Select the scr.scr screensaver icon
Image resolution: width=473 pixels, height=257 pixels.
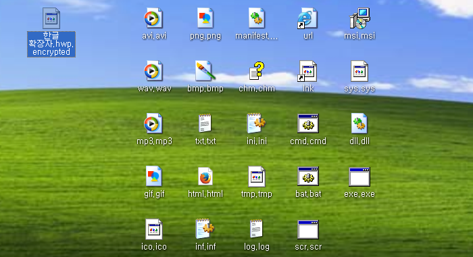tap(308, 229)
